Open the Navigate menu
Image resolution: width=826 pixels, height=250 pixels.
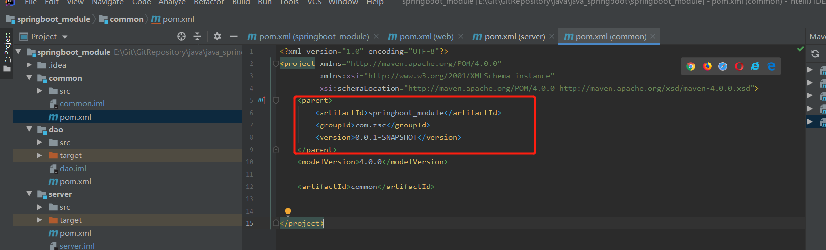click(x=108, y=2)
